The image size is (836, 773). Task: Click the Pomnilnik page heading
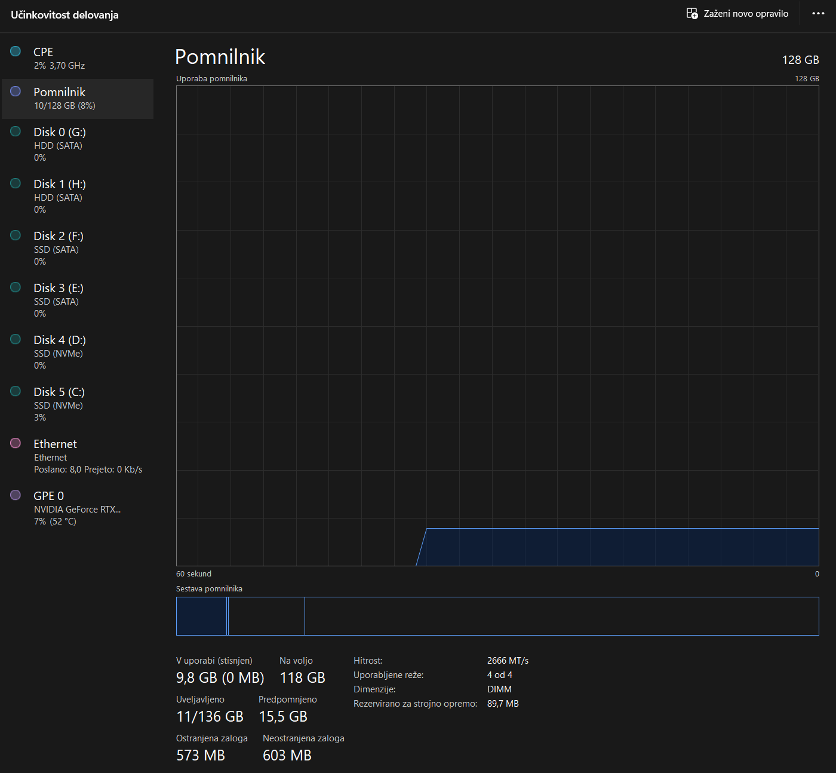pyautogui.click(x=220, y=57)
